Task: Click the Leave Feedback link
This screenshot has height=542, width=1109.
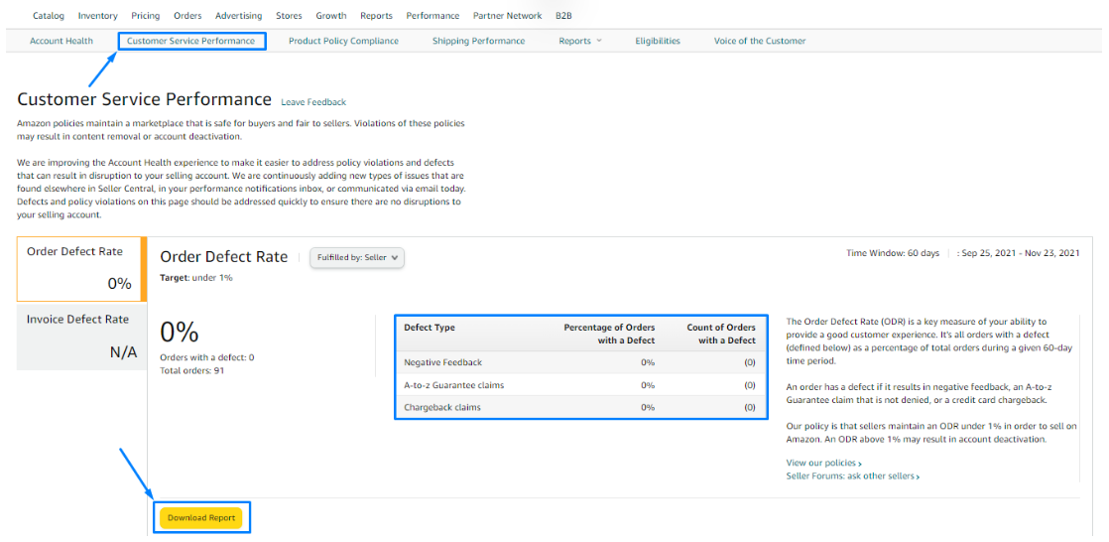Action: point(313,102)
